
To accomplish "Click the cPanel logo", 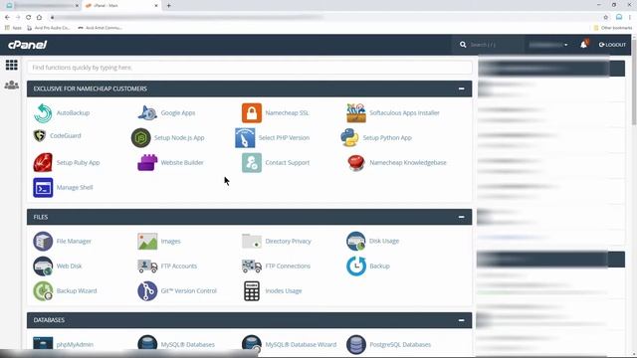I will coord(28,45).
